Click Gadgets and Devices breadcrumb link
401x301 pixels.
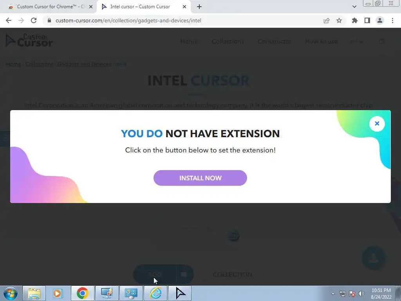click(x=85, y=64)
